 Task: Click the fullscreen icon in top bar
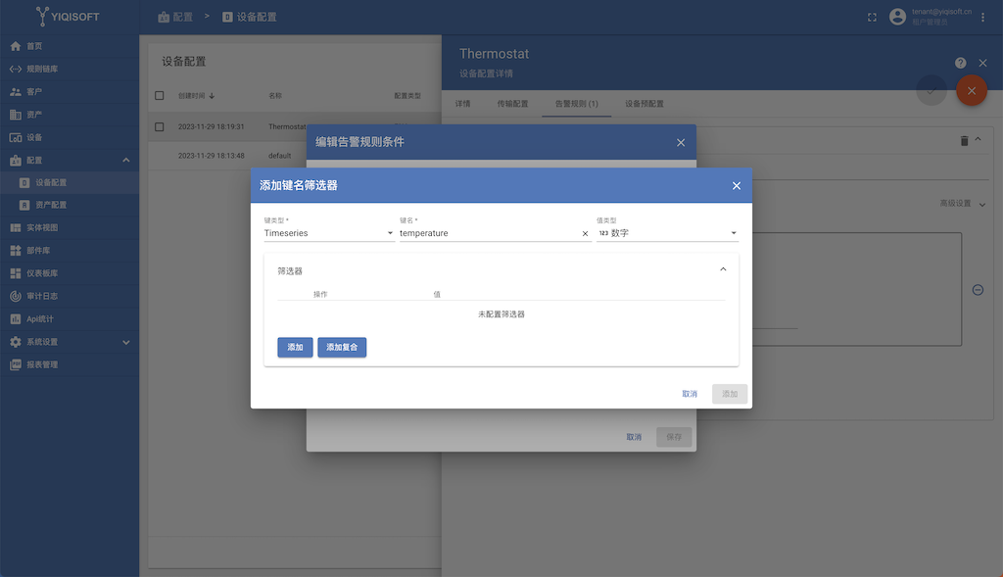(872, 17)
